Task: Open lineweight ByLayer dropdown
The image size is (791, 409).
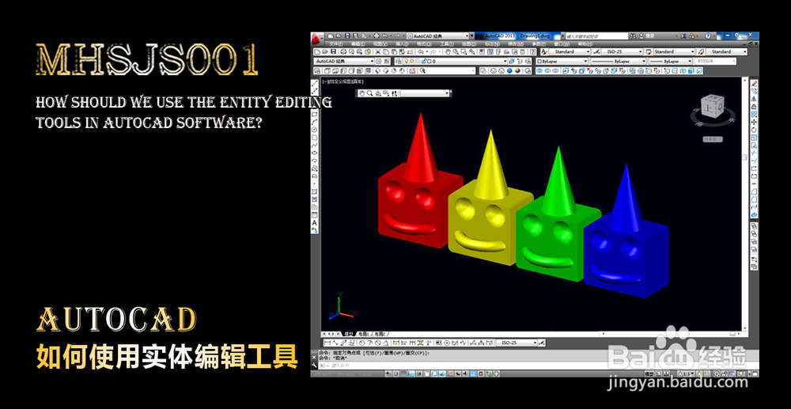Action: [x=671, y=61]
